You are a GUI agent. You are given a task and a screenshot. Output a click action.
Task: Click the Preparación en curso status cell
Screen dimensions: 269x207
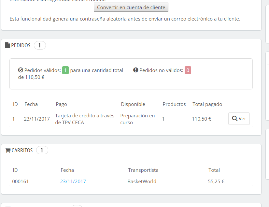[137, 119]
